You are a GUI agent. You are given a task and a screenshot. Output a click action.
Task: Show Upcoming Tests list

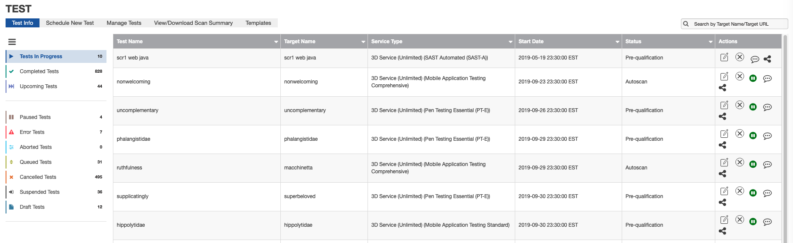56,86
